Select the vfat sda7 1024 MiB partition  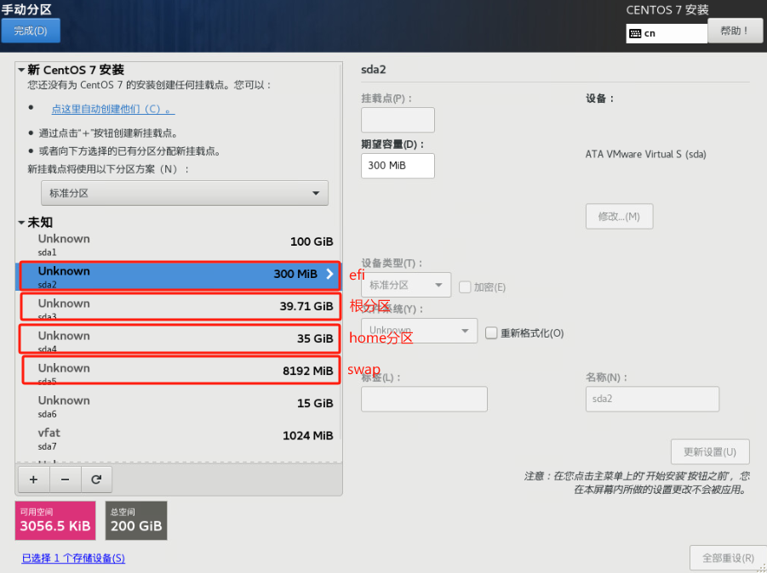click(180, 437)
